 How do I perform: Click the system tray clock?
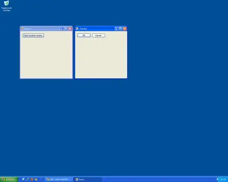223,179
